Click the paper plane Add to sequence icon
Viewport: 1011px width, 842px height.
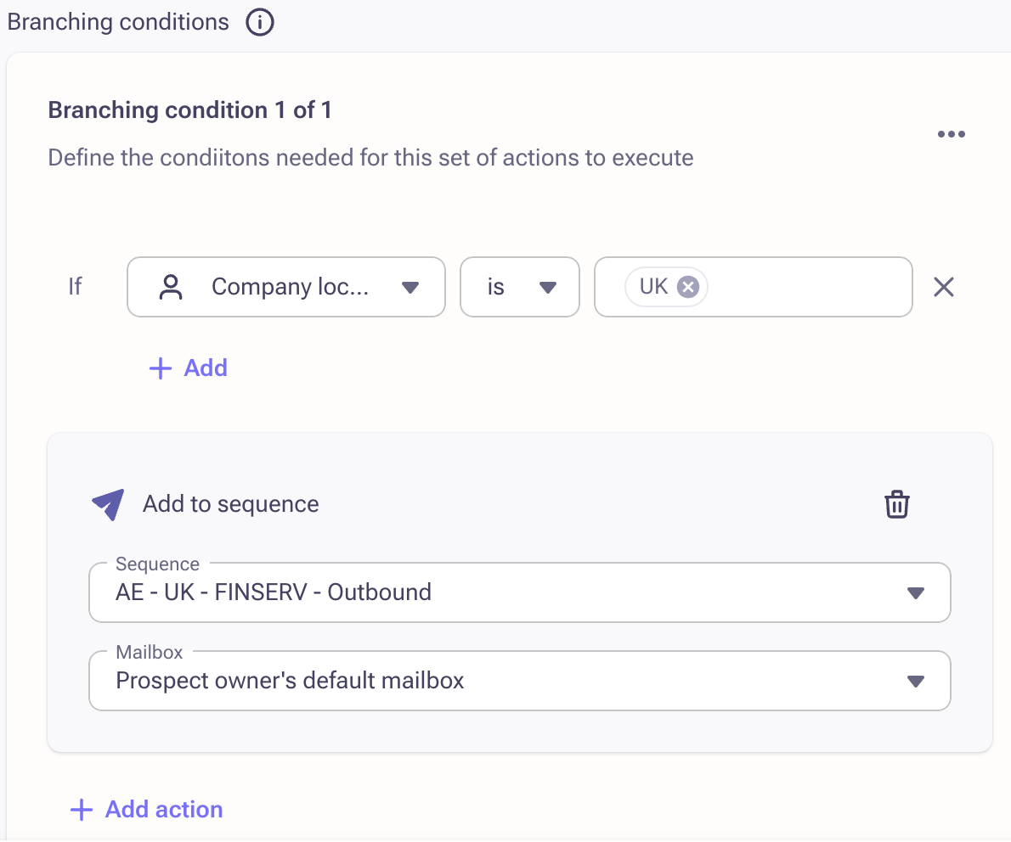click(x=107, y=503)
